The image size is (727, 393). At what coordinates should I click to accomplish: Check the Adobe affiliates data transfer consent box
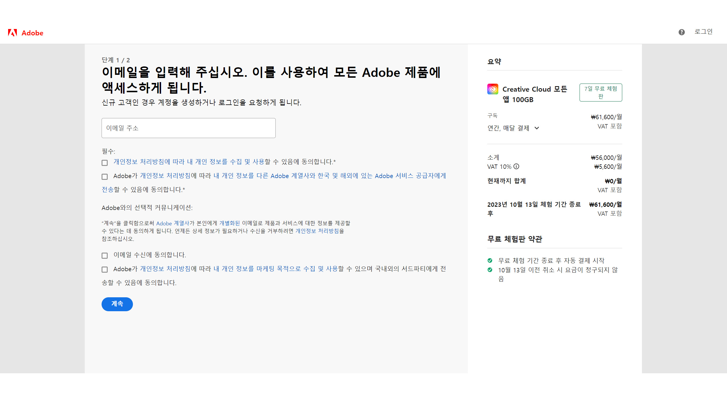tap(105, 177)
